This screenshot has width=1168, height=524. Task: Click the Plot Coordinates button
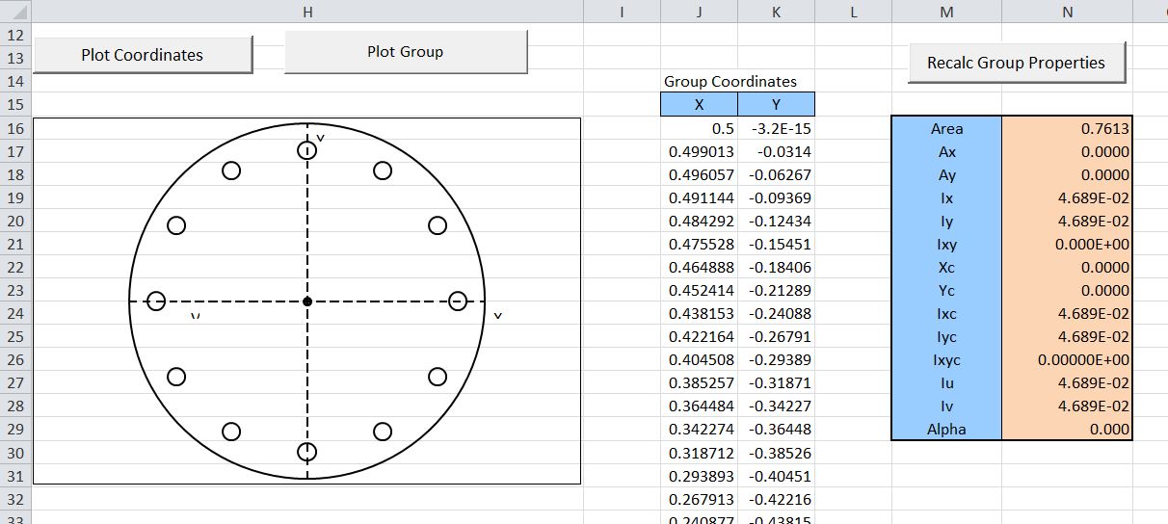142,55
